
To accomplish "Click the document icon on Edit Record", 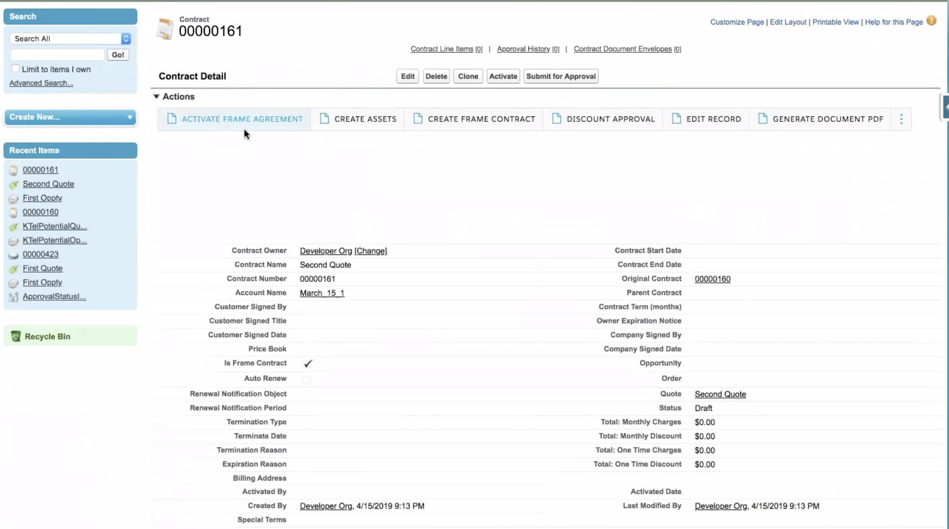I will pyautogui.click(x=676, y=119).
